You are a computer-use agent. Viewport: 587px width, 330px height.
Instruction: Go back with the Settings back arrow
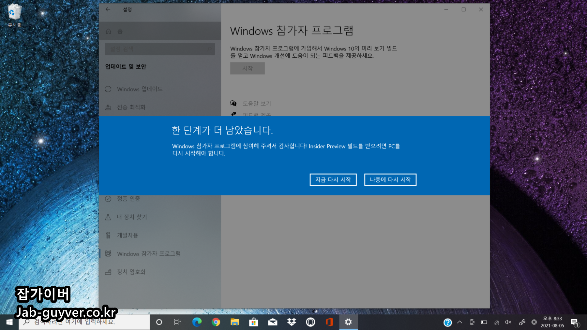tap(108, 9)
